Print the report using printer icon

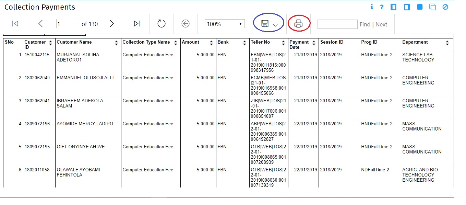tap(299, 24)
